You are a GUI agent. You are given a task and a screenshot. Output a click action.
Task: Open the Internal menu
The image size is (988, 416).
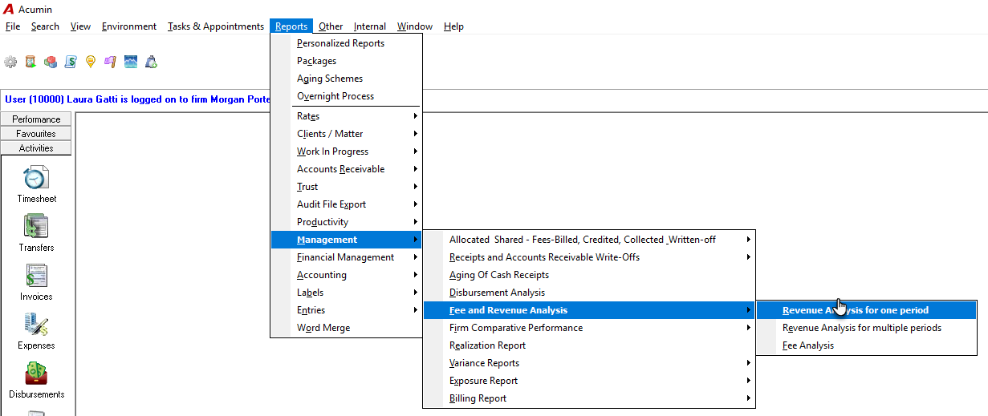(x=370, y=26)
